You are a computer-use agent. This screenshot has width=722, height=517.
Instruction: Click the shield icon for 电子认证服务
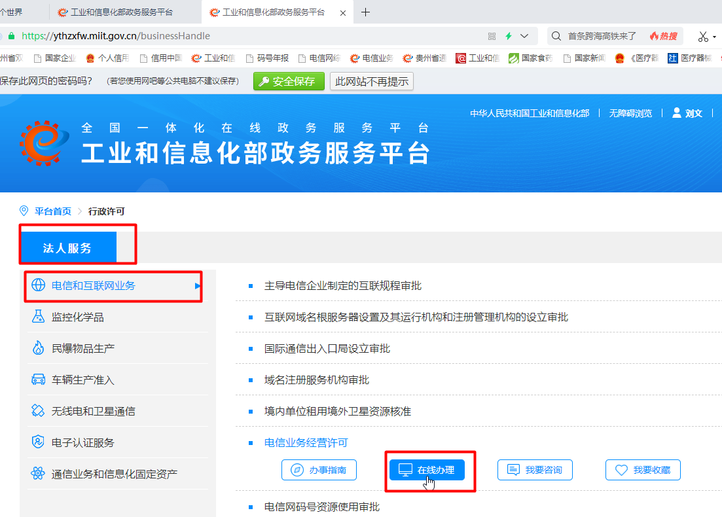tap(38, 442)
